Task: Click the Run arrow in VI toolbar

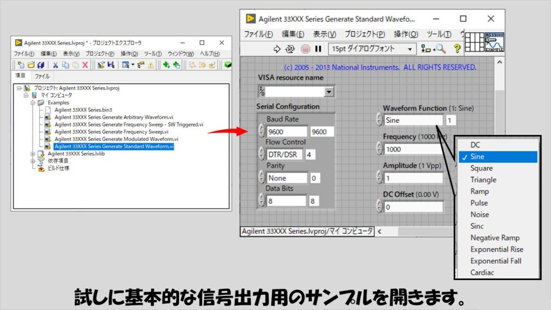Action: click(x=277, y=49)
